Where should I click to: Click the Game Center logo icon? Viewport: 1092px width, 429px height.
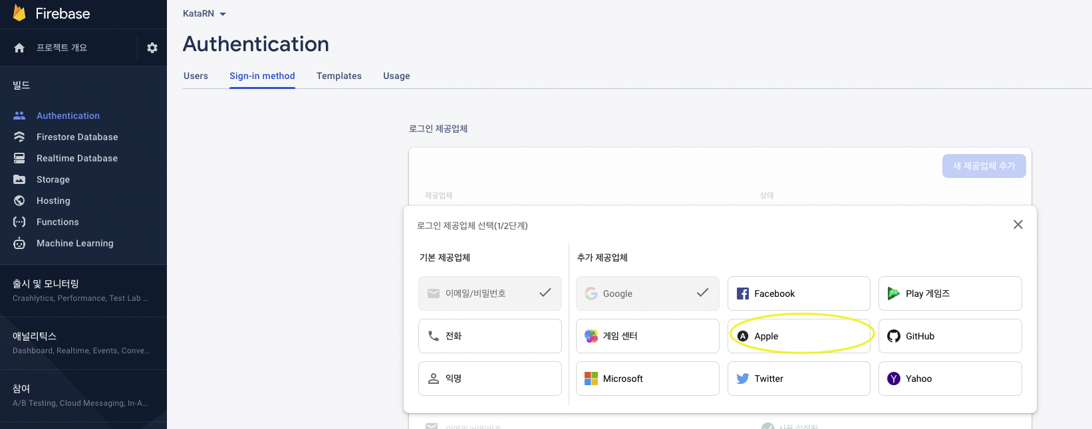(x=591, y=336)
